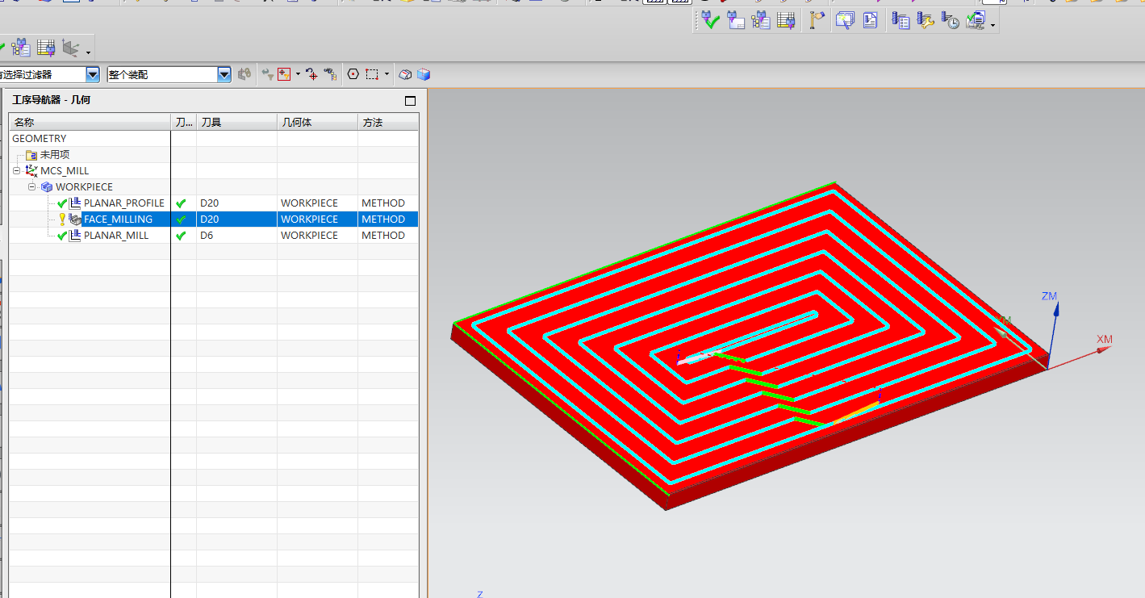This screenshot has height=598, width=1145.
Task: Collapse the WORKPIECE node
Action: tap(32, 187)
